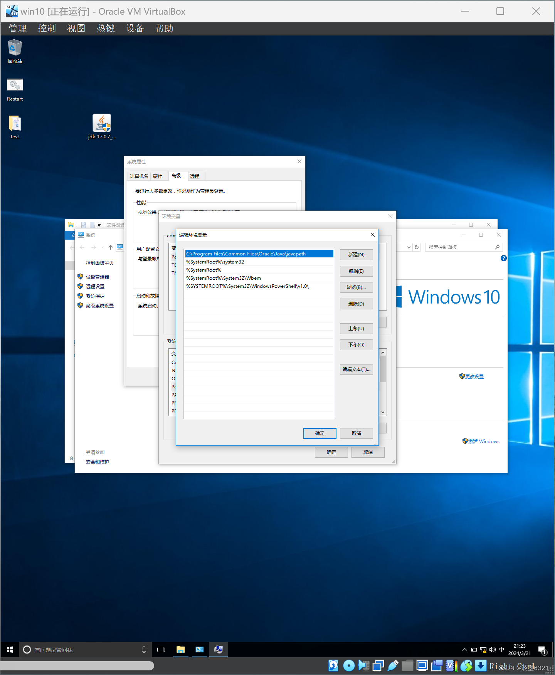Click the 新建(N) button

(356, 255)
